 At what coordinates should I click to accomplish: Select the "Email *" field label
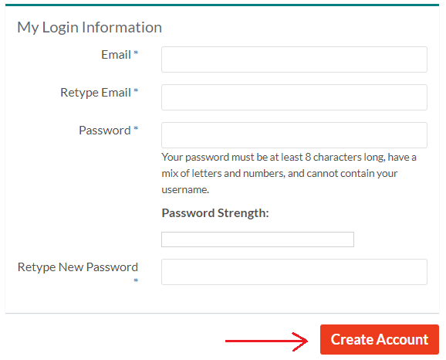coord(120,55)
